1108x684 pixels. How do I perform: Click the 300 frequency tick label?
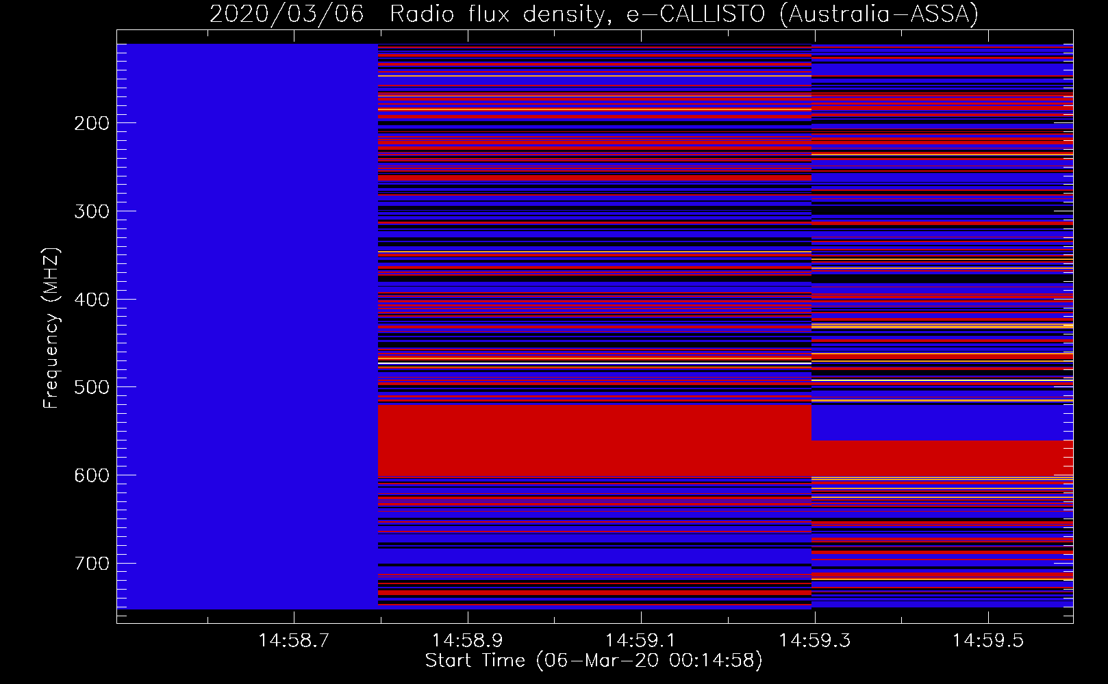coord(92,211)
